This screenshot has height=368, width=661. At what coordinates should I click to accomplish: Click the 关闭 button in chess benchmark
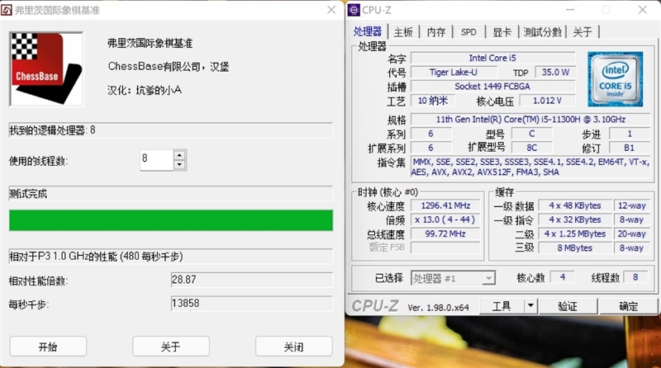pos(294,347)
